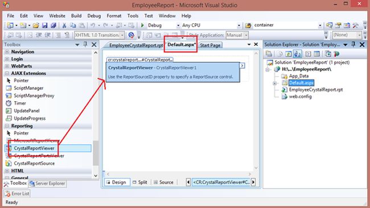Screen dimensions: 370x208
Task: Open the container find dropdown
Action: pyautogui.click(x=320, y=25)
